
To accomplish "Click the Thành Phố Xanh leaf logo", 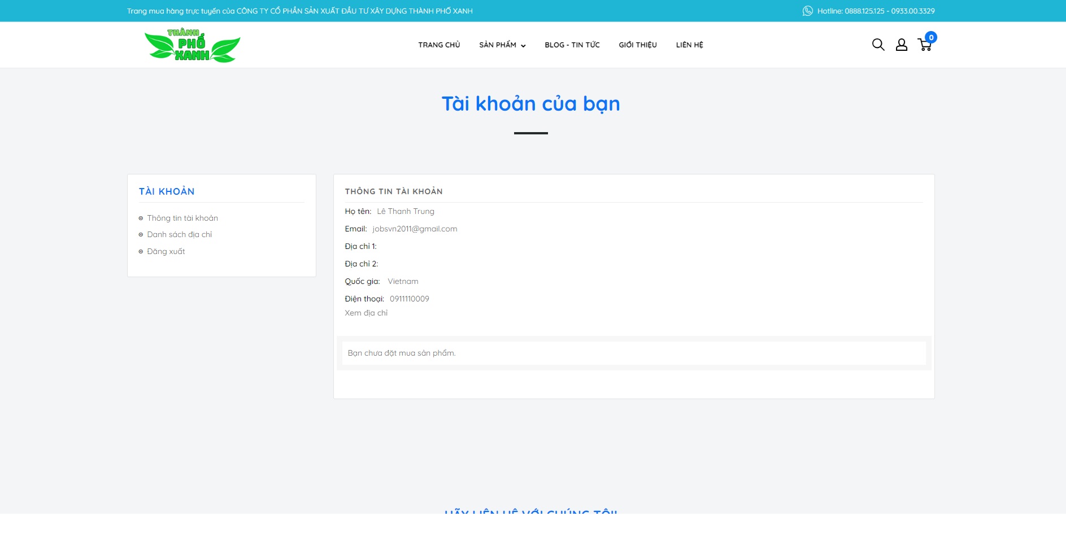I will tap(192, 45).
